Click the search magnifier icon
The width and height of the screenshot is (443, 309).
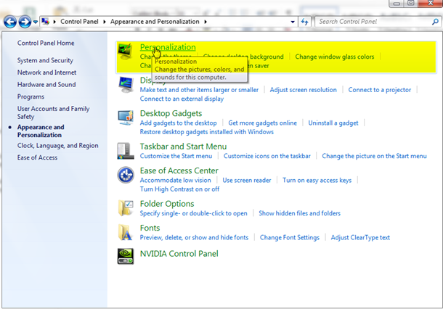[435, 22]
